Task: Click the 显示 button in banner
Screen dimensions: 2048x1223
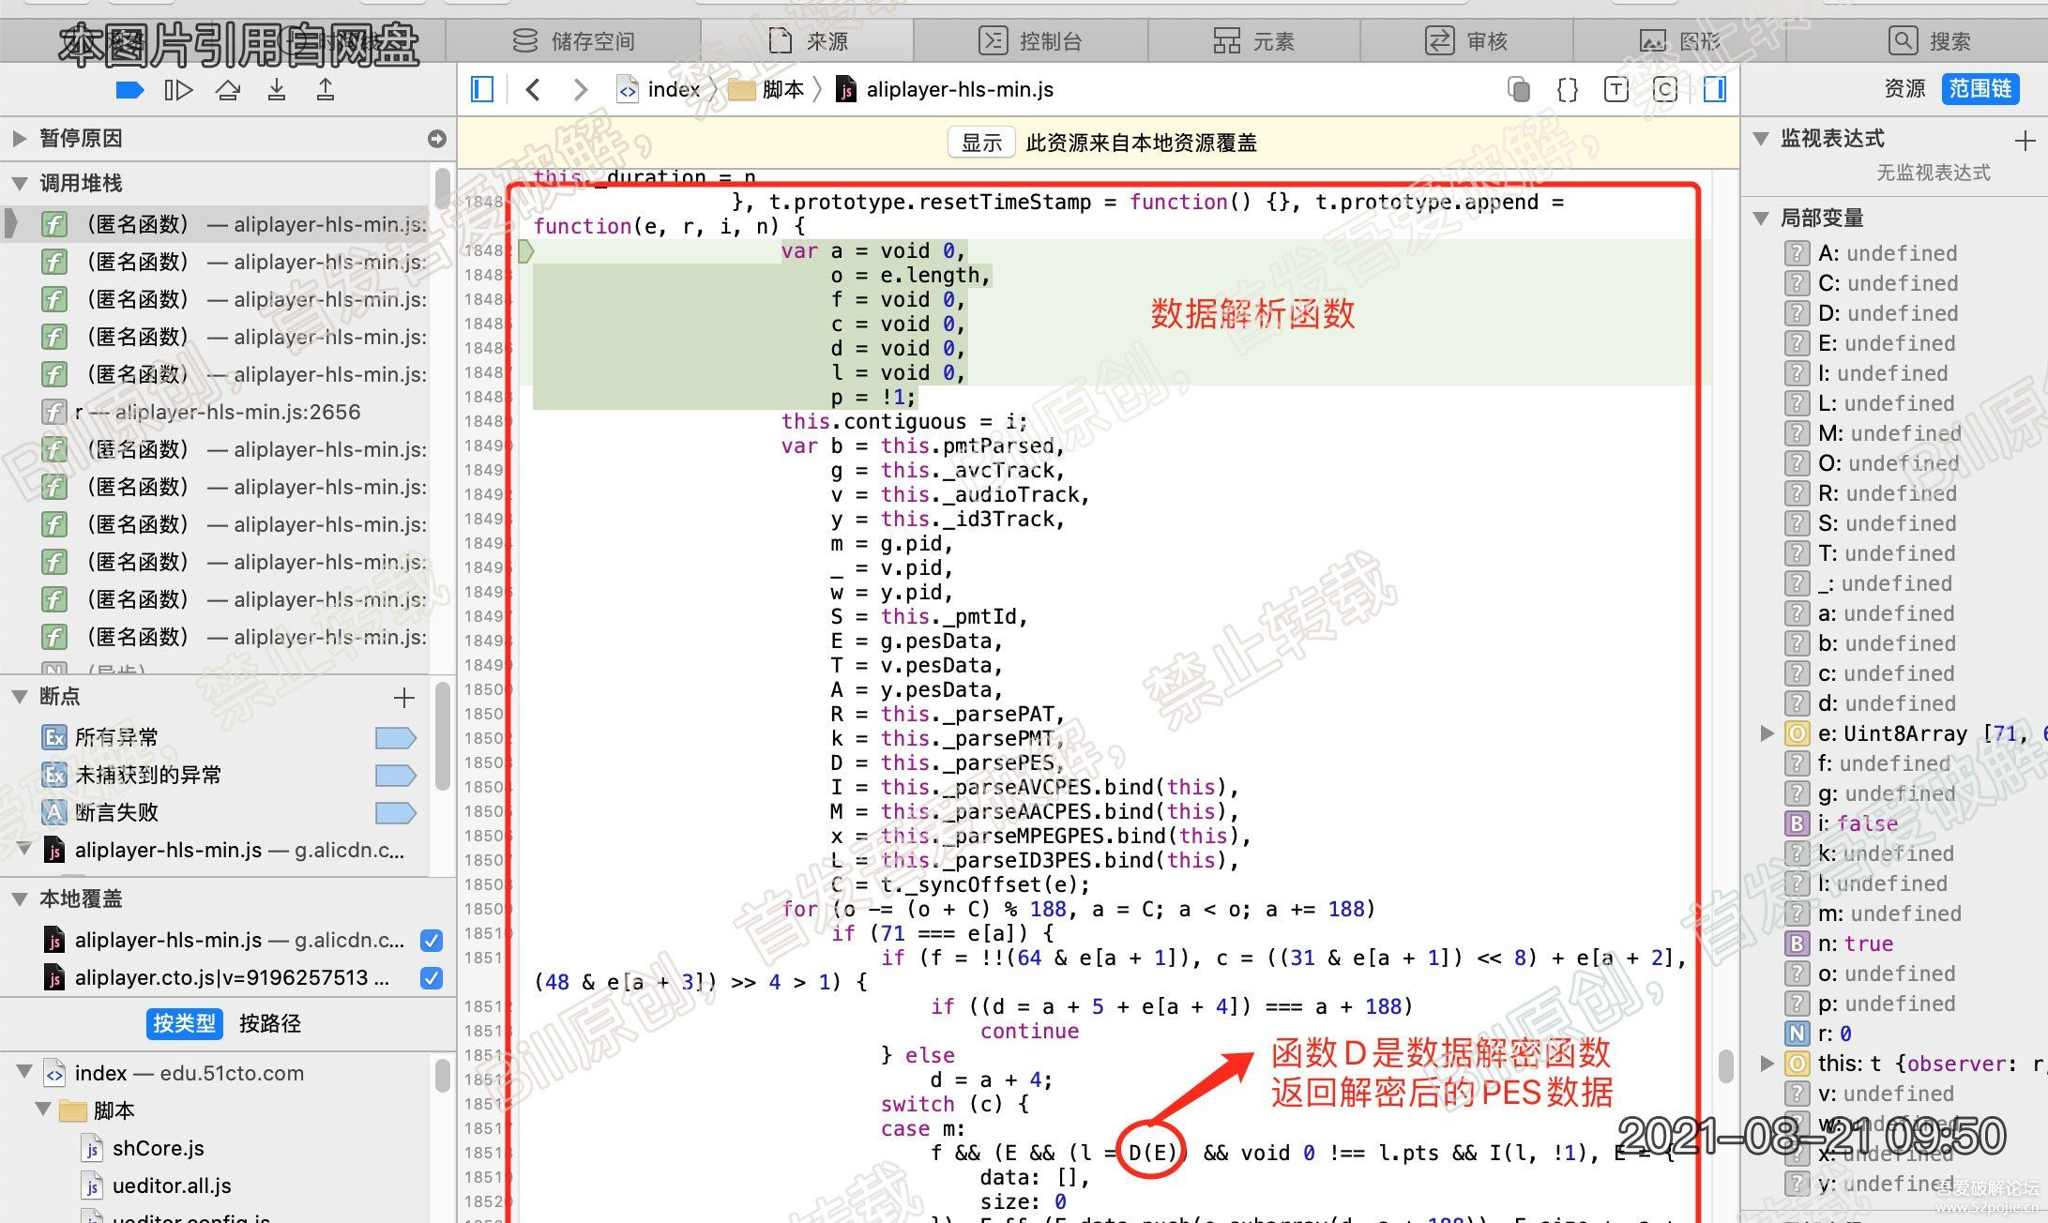Action: (x=981, y=143)
